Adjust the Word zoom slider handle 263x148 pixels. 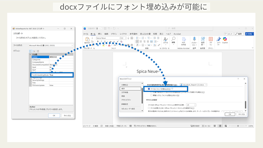pyautogui.click(x=238, y=126)
